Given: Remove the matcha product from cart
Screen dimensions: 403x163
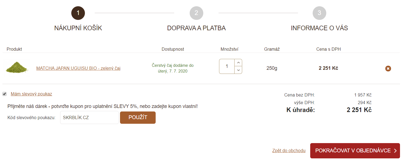Looking at the screenshot, I should 388,68.
